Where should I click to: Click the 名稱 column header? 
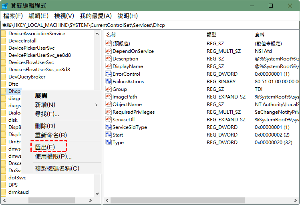click(x=111, y=35)
